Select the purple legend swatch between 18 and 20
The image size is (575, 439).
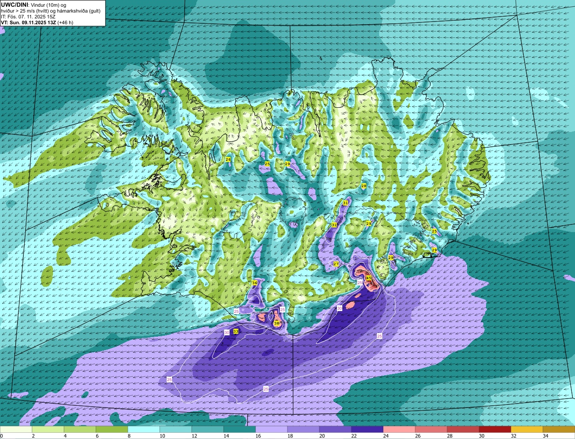point(303,430)
